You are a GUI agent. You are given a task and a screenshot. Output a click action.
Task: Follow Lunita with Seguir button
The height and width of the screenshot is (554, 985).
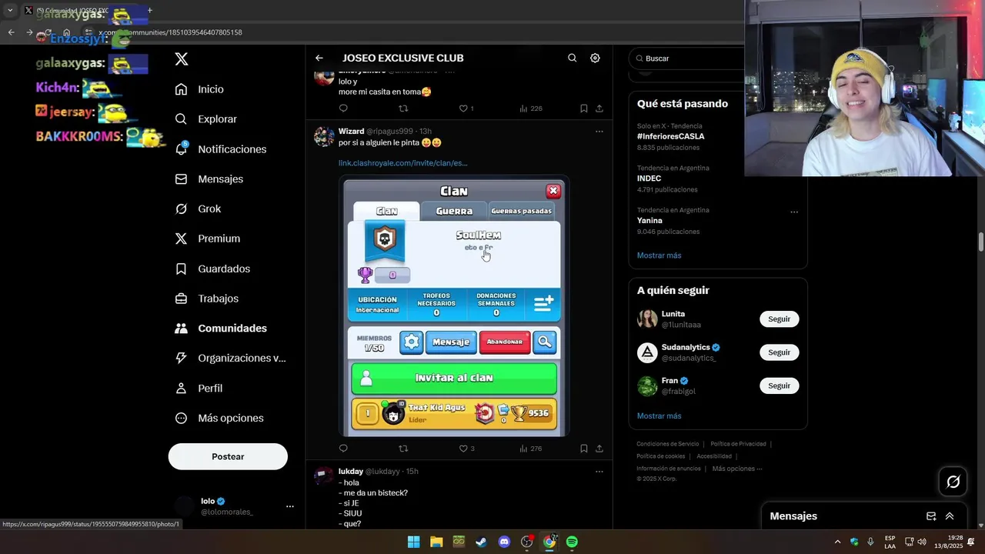779,319
